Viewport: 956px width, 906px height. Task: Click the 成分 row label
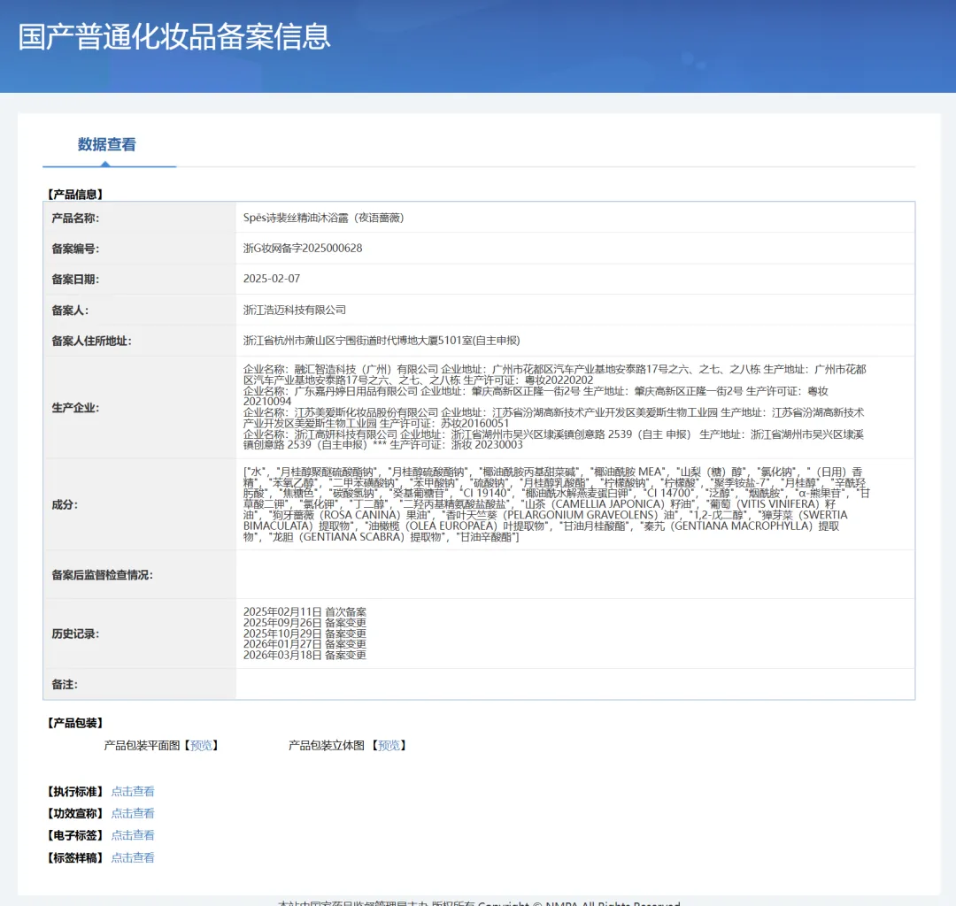tap(65, 504)
